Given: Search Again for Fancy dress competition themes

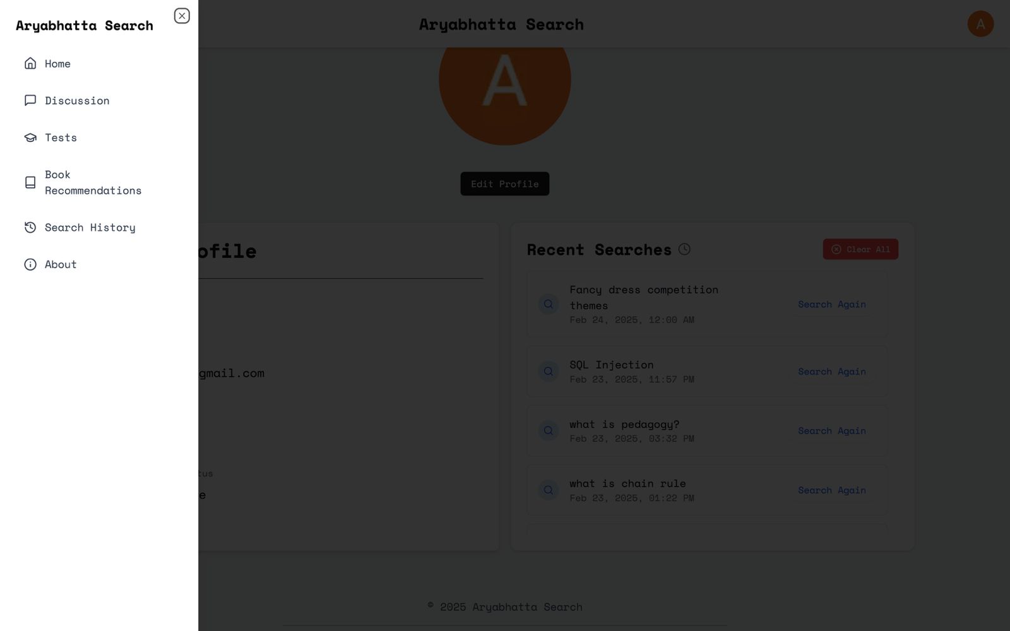Looking at the screenshot, I should 832,304.
